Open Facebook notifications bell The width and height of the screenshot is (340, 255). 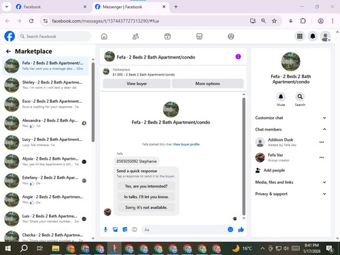pos(313,36)
